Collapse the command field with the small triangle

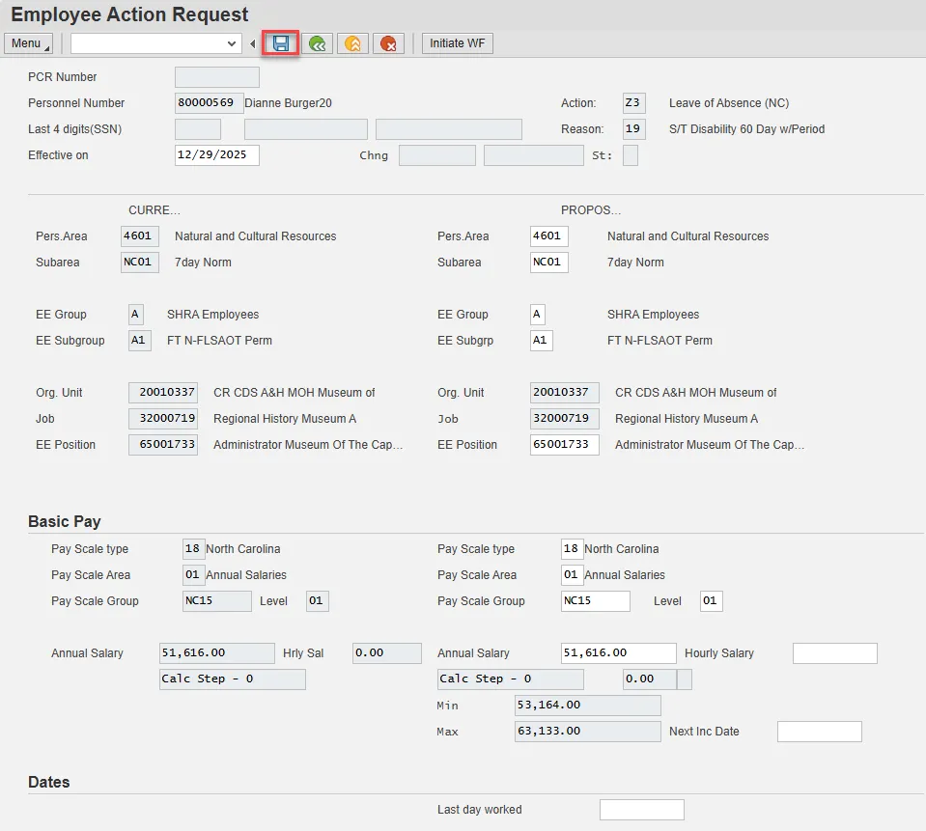[x=253, y=43]
